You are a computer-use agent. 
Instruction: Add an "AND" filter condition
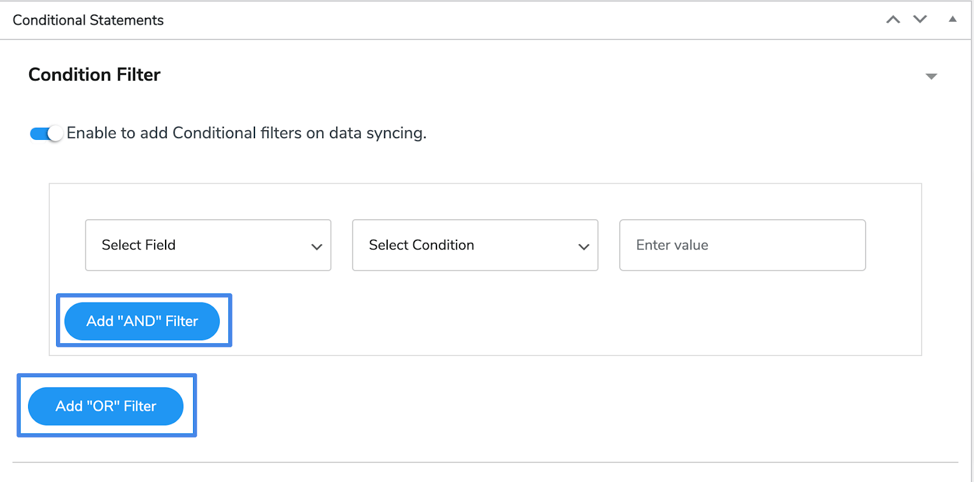(x=142, y=321)
